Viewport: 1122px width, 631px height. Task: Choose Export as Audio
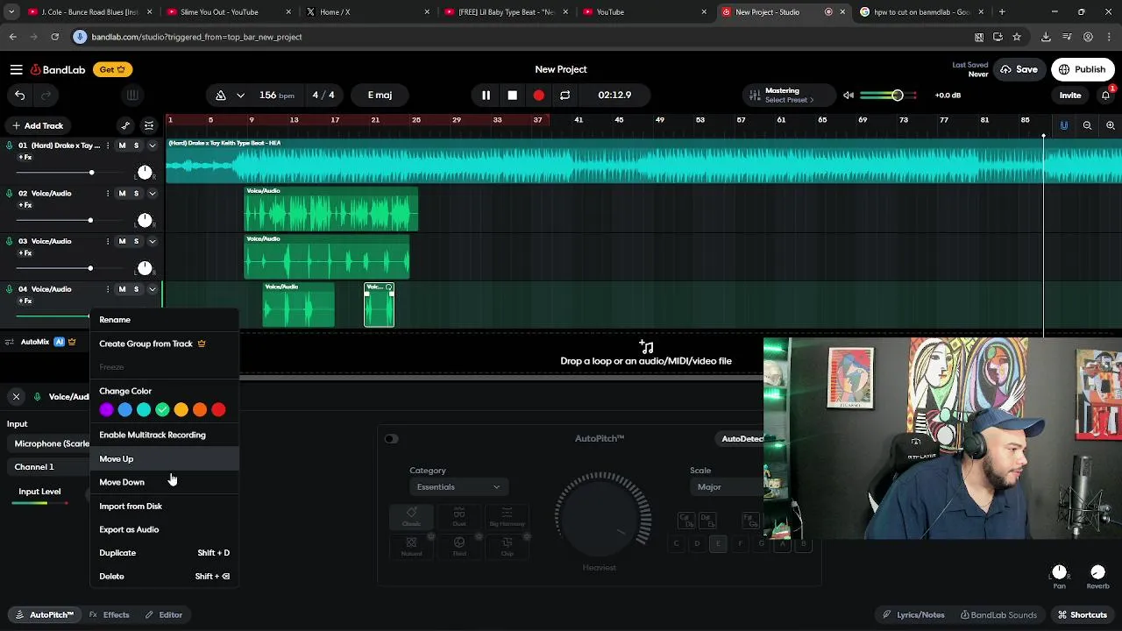(x=164, y=529)
